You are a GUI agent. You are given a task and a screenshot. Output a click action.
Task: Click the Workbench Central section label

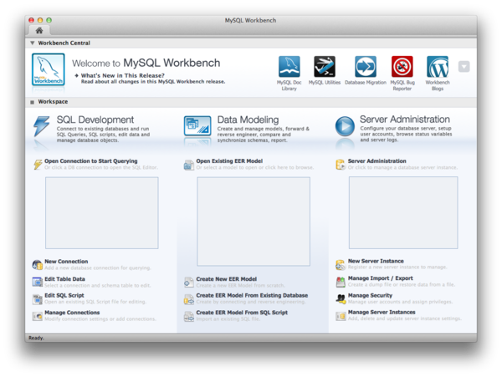point(64,43)
